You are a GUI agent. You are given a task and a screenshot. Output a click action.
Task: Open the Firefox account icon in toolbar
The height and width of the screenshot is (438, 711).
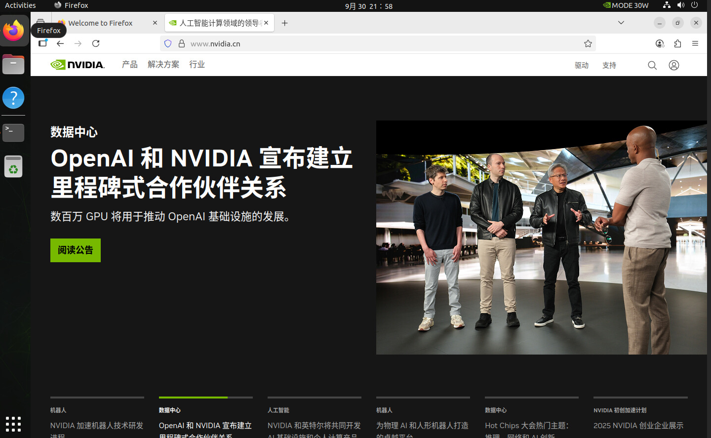tap(660, 43)
